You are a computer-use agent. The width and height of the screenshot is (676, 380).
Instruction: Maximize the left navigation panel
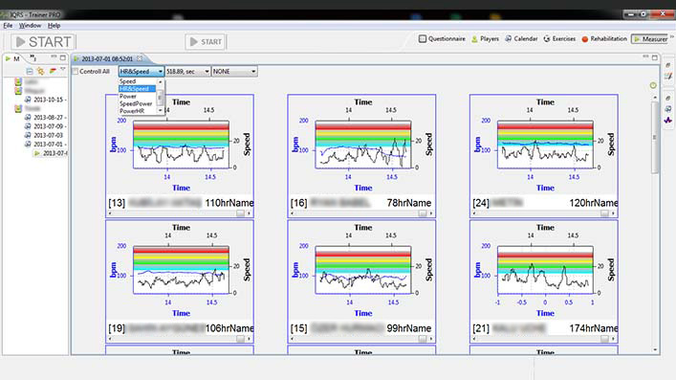pos(63,57)
